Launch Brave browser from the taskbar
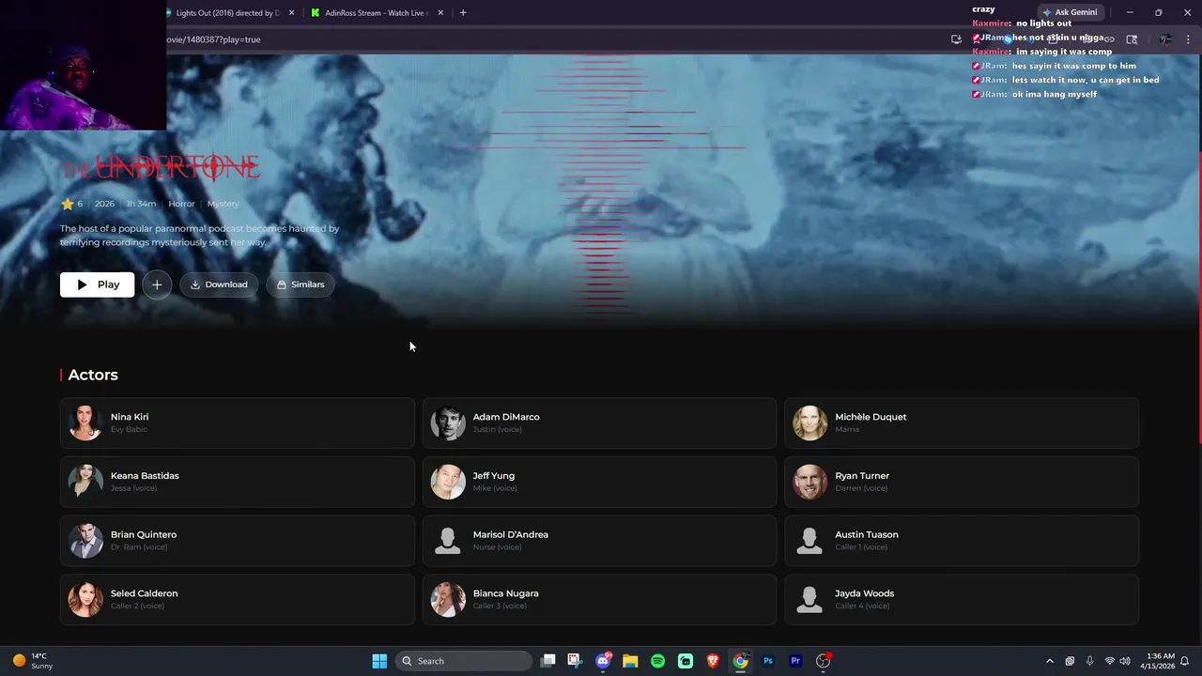Viewport: 1202px width, 676px height. [713, 661]
